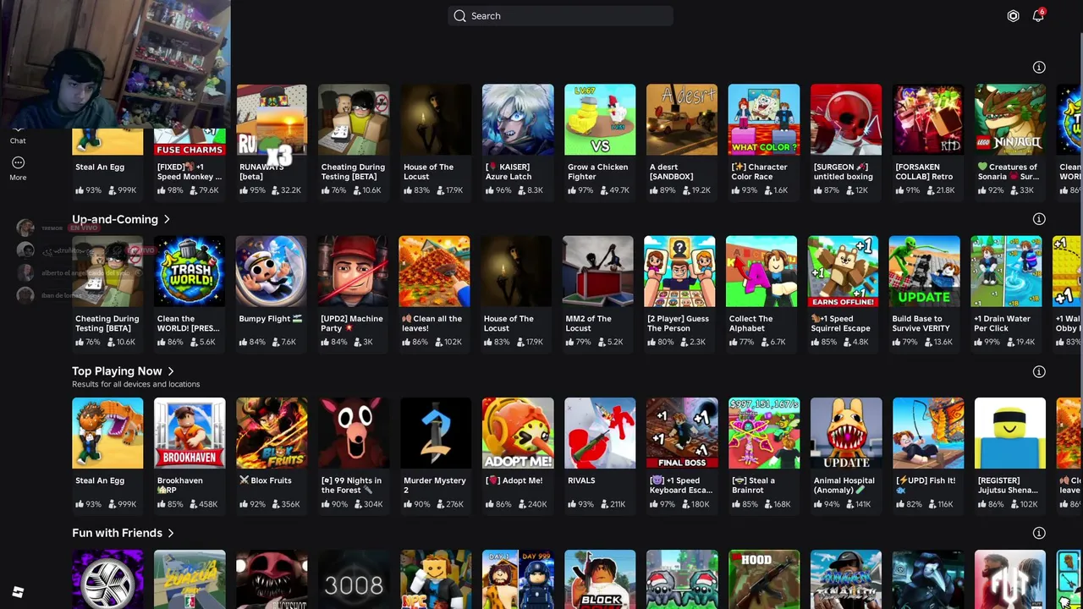Expand the Up-and-Coming chevron arrow
This screenshot has width=1083, height=609.
point(167,219)
